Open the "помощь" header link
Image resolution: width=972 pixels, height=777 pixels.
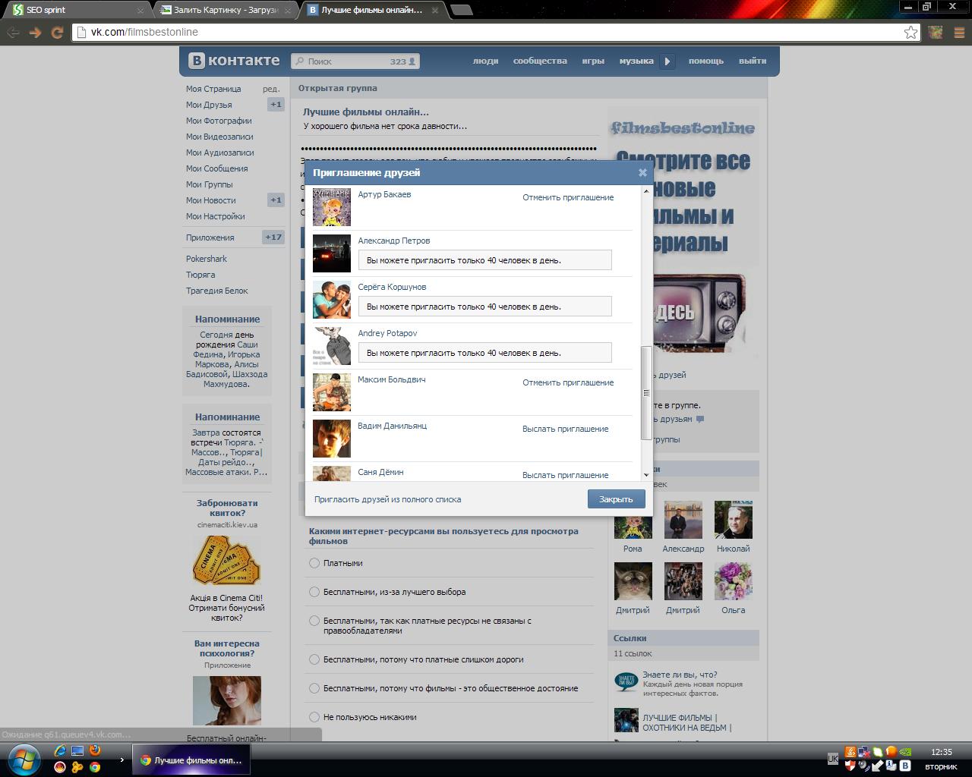[706, 61]
